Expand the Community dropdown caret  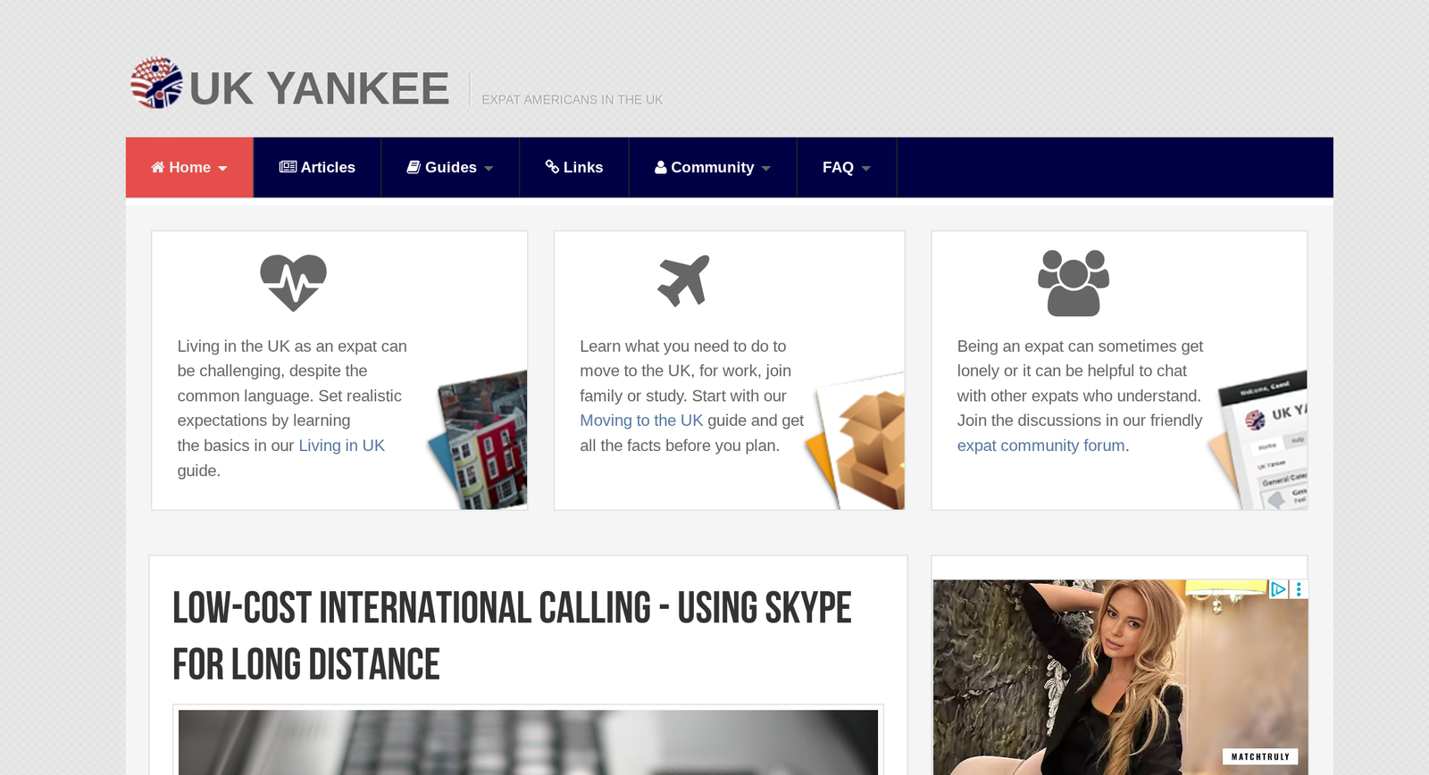[766, 169]
